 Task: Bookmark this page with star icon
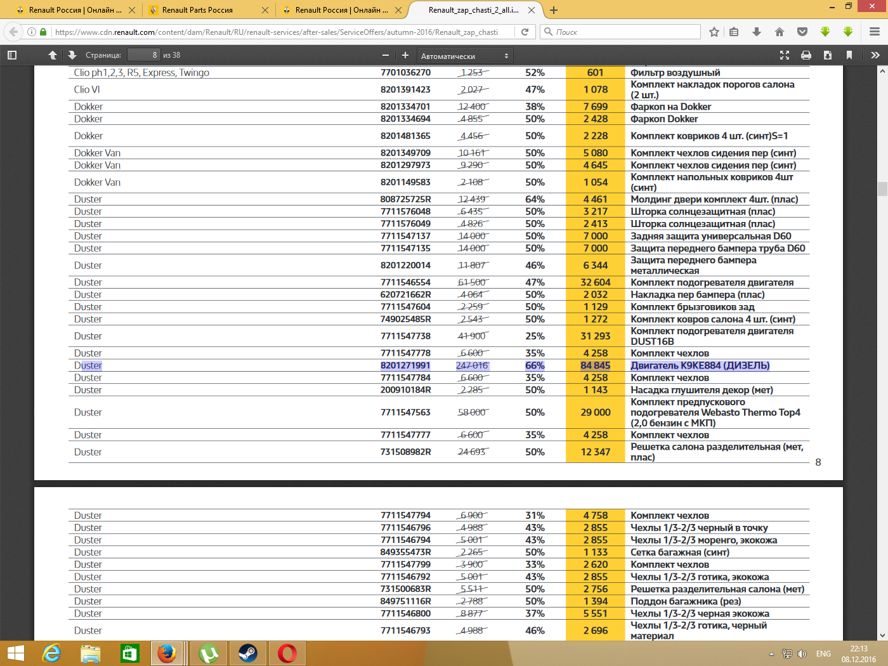point(714,32)
